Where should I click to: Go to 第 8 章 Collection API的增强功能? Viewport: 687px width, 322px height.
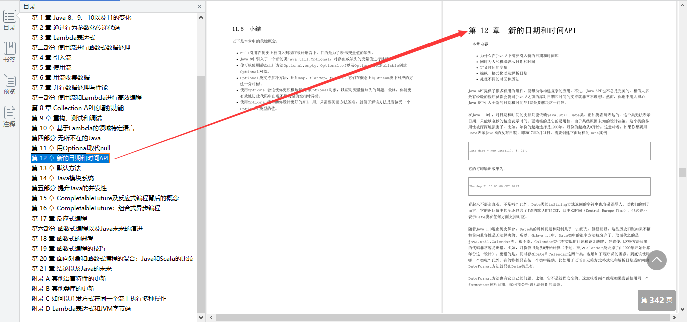coord(77,108)
